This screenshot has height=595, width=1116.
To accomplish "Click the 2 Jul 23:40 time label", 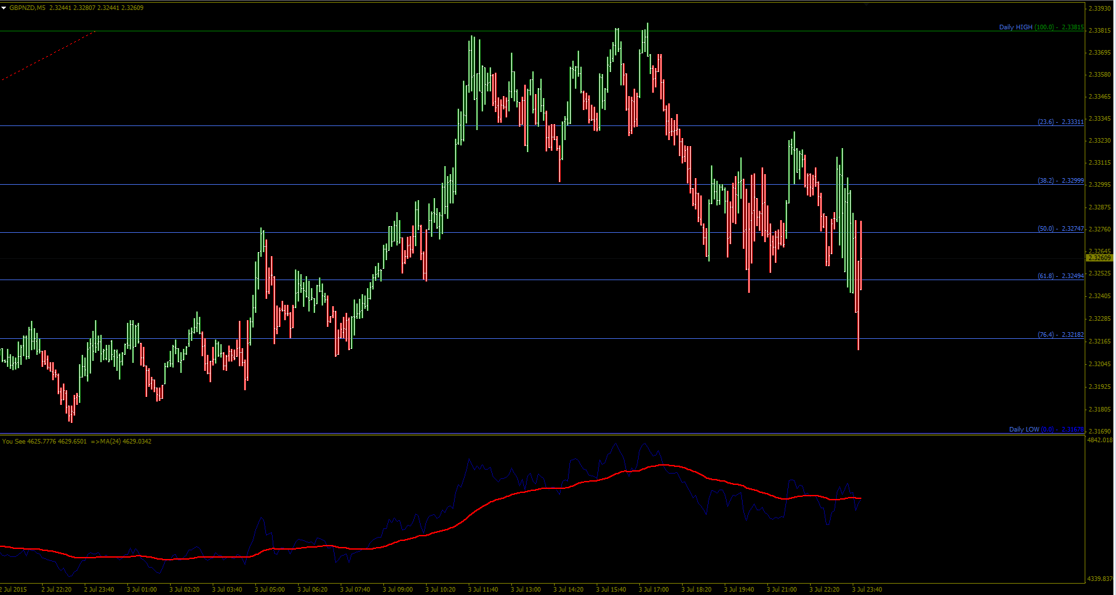I will tap(99, 590).
